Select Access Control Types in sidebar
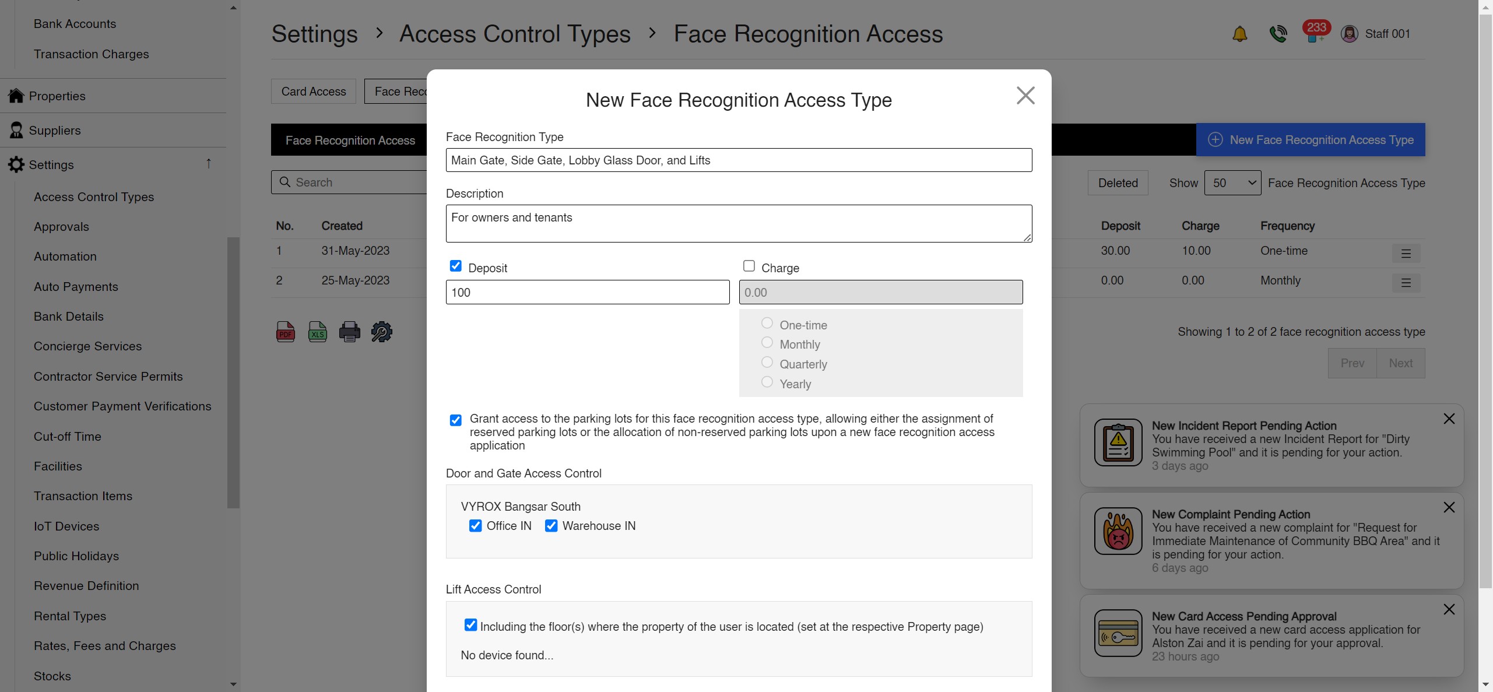This screenshot has width=1493, height=692. point(93,197)
